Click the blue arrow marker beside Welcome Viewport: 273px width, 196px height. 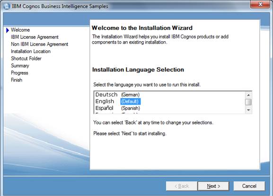7,30
